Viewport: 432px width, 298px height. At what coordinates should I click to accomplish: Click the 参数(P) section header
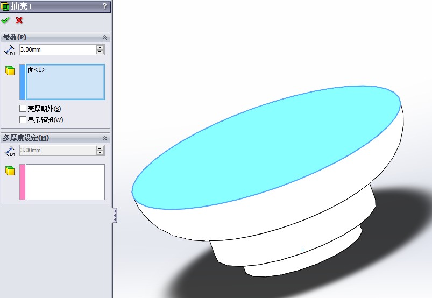55,38
